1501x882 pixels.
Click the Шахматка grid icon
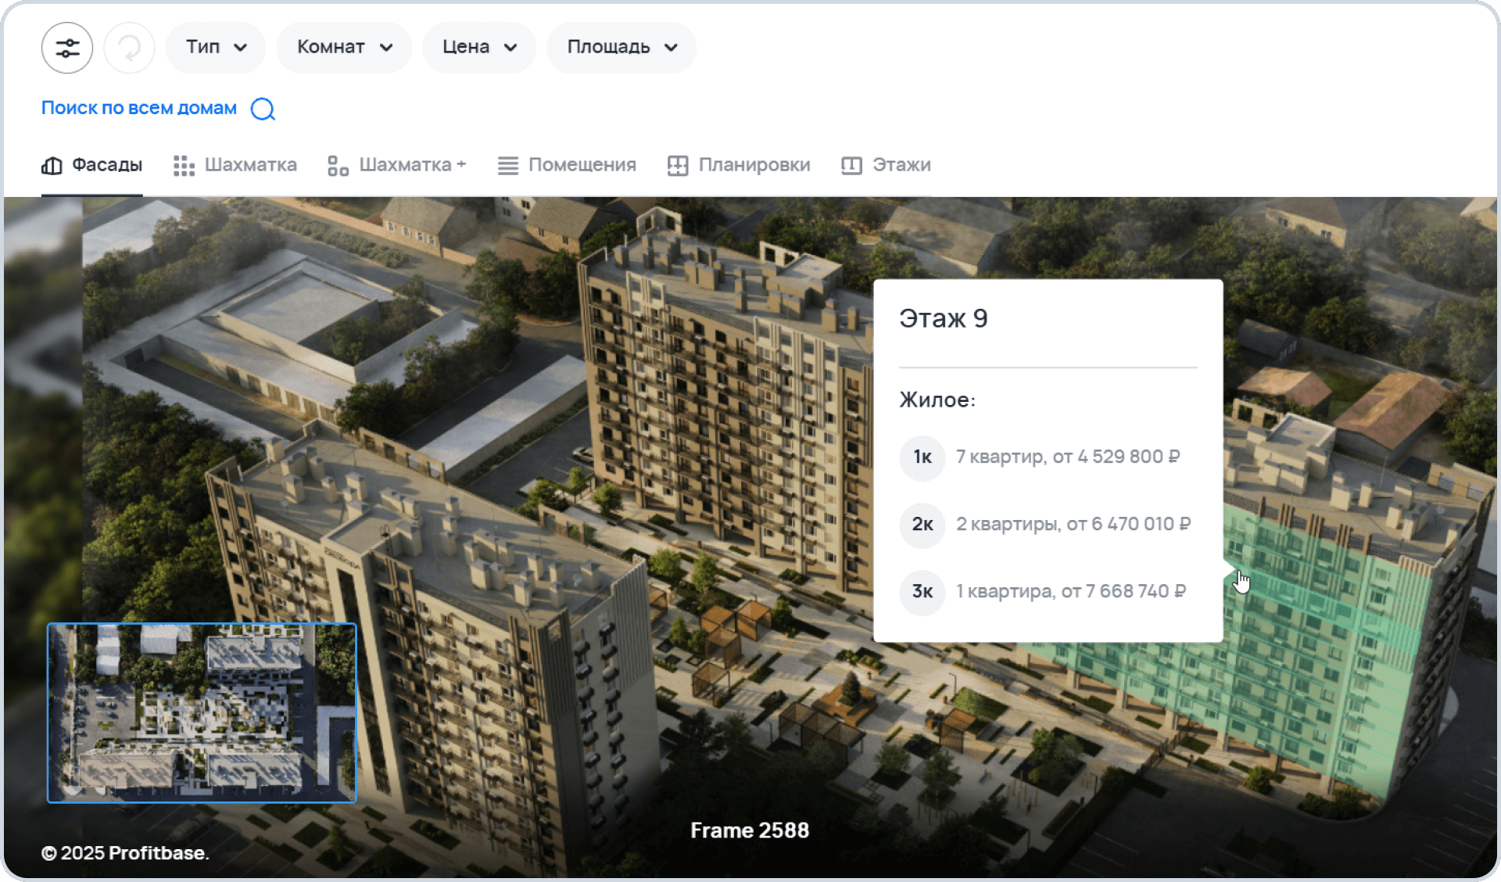184,166
